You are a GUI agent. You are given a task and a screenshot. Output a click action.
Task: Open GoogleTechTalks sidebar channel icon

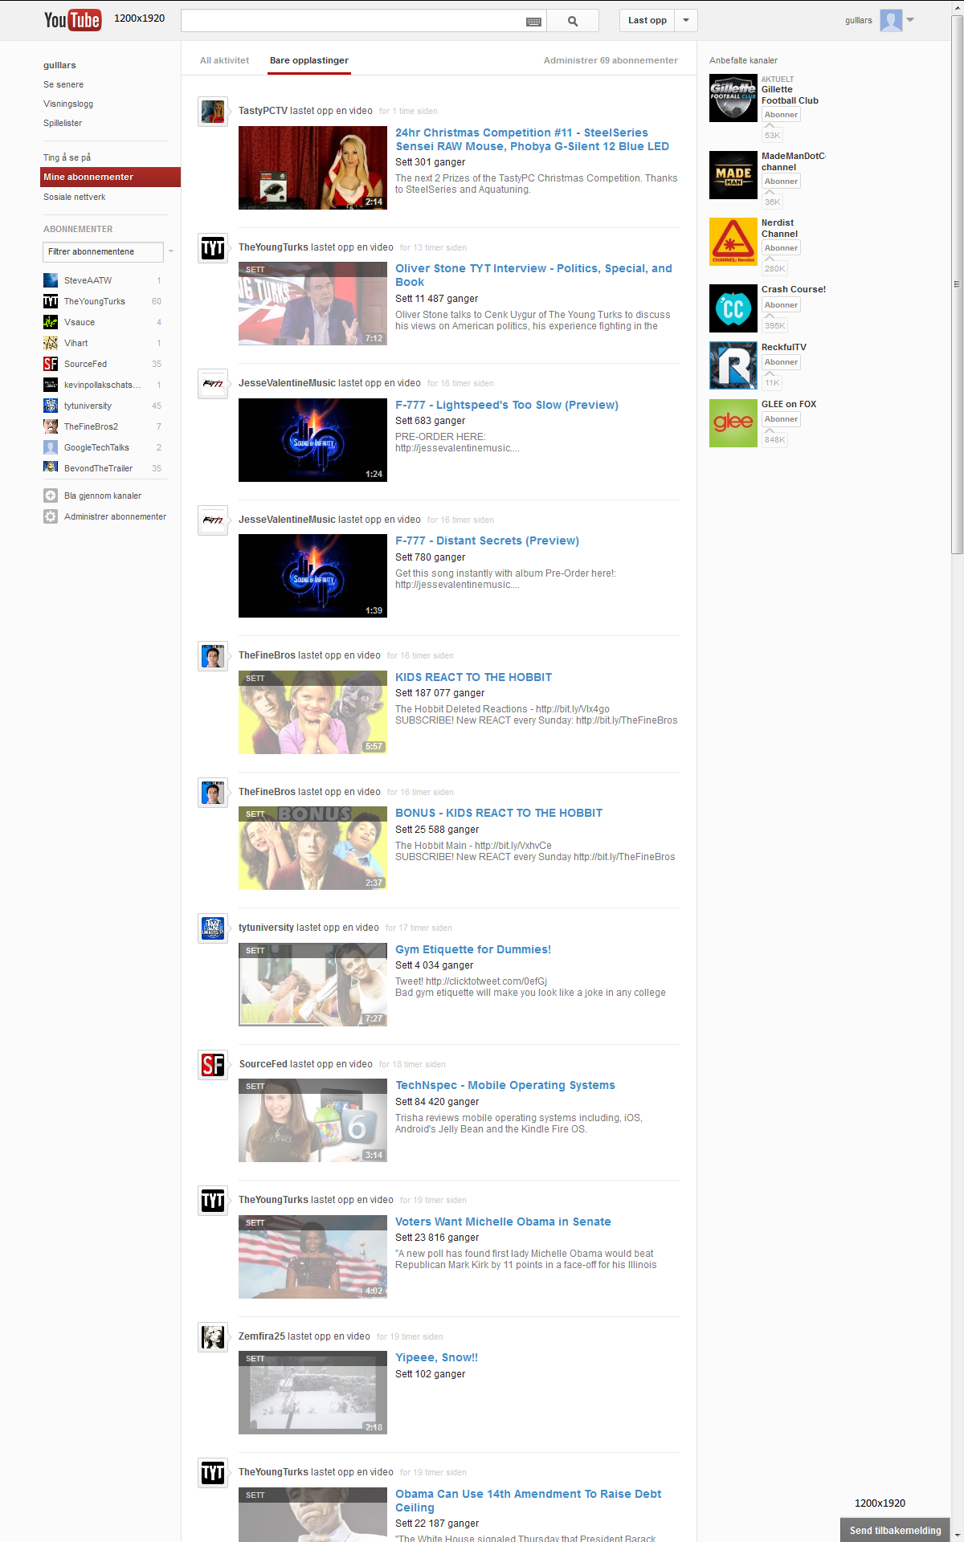(51, 447)
